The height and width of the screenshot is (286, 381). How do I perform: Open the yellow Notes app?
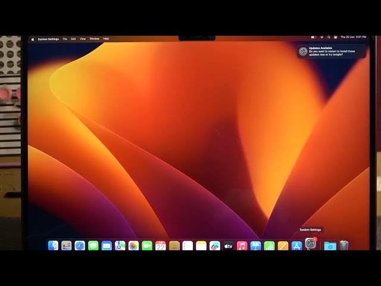point(201,245)
